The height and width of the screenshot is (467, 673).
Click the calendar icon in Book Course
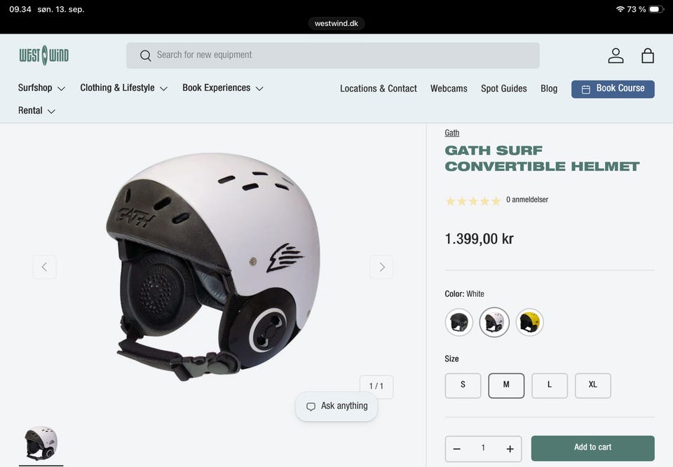pyautogui.click(x=585, y=89)
